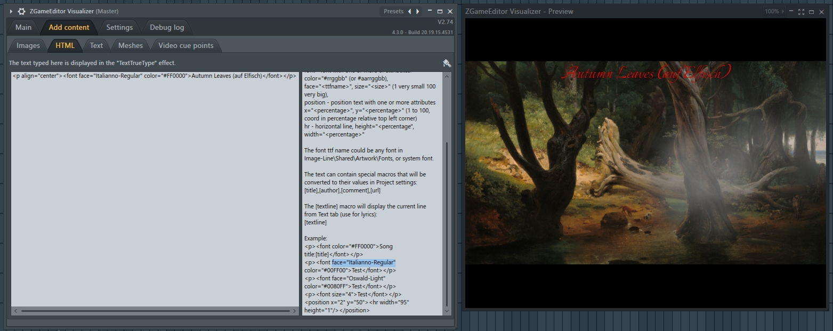Click the paint/clear icon above help panel
The image size is (833, 331).
(447, 63)
